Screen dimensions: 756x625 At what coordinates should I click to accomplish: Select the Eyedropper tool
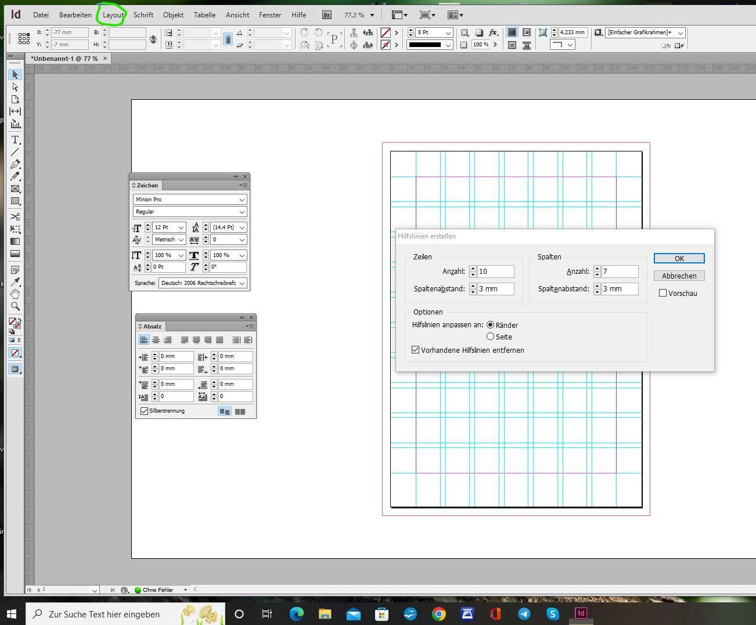pyautogui.click(x=15, y=282)
